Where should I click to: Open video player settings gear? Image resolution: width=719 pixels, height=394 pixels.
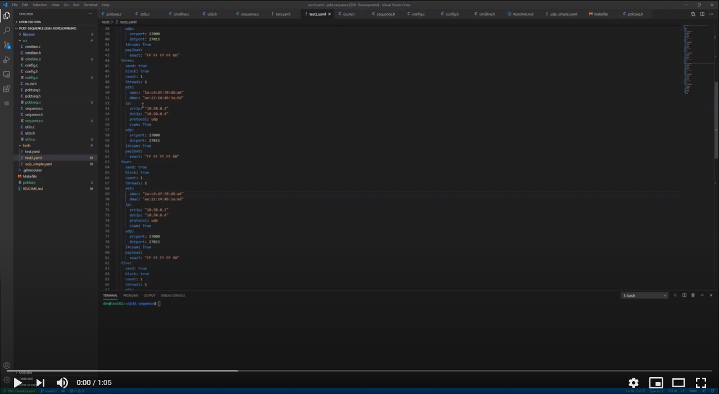[634, 383]
